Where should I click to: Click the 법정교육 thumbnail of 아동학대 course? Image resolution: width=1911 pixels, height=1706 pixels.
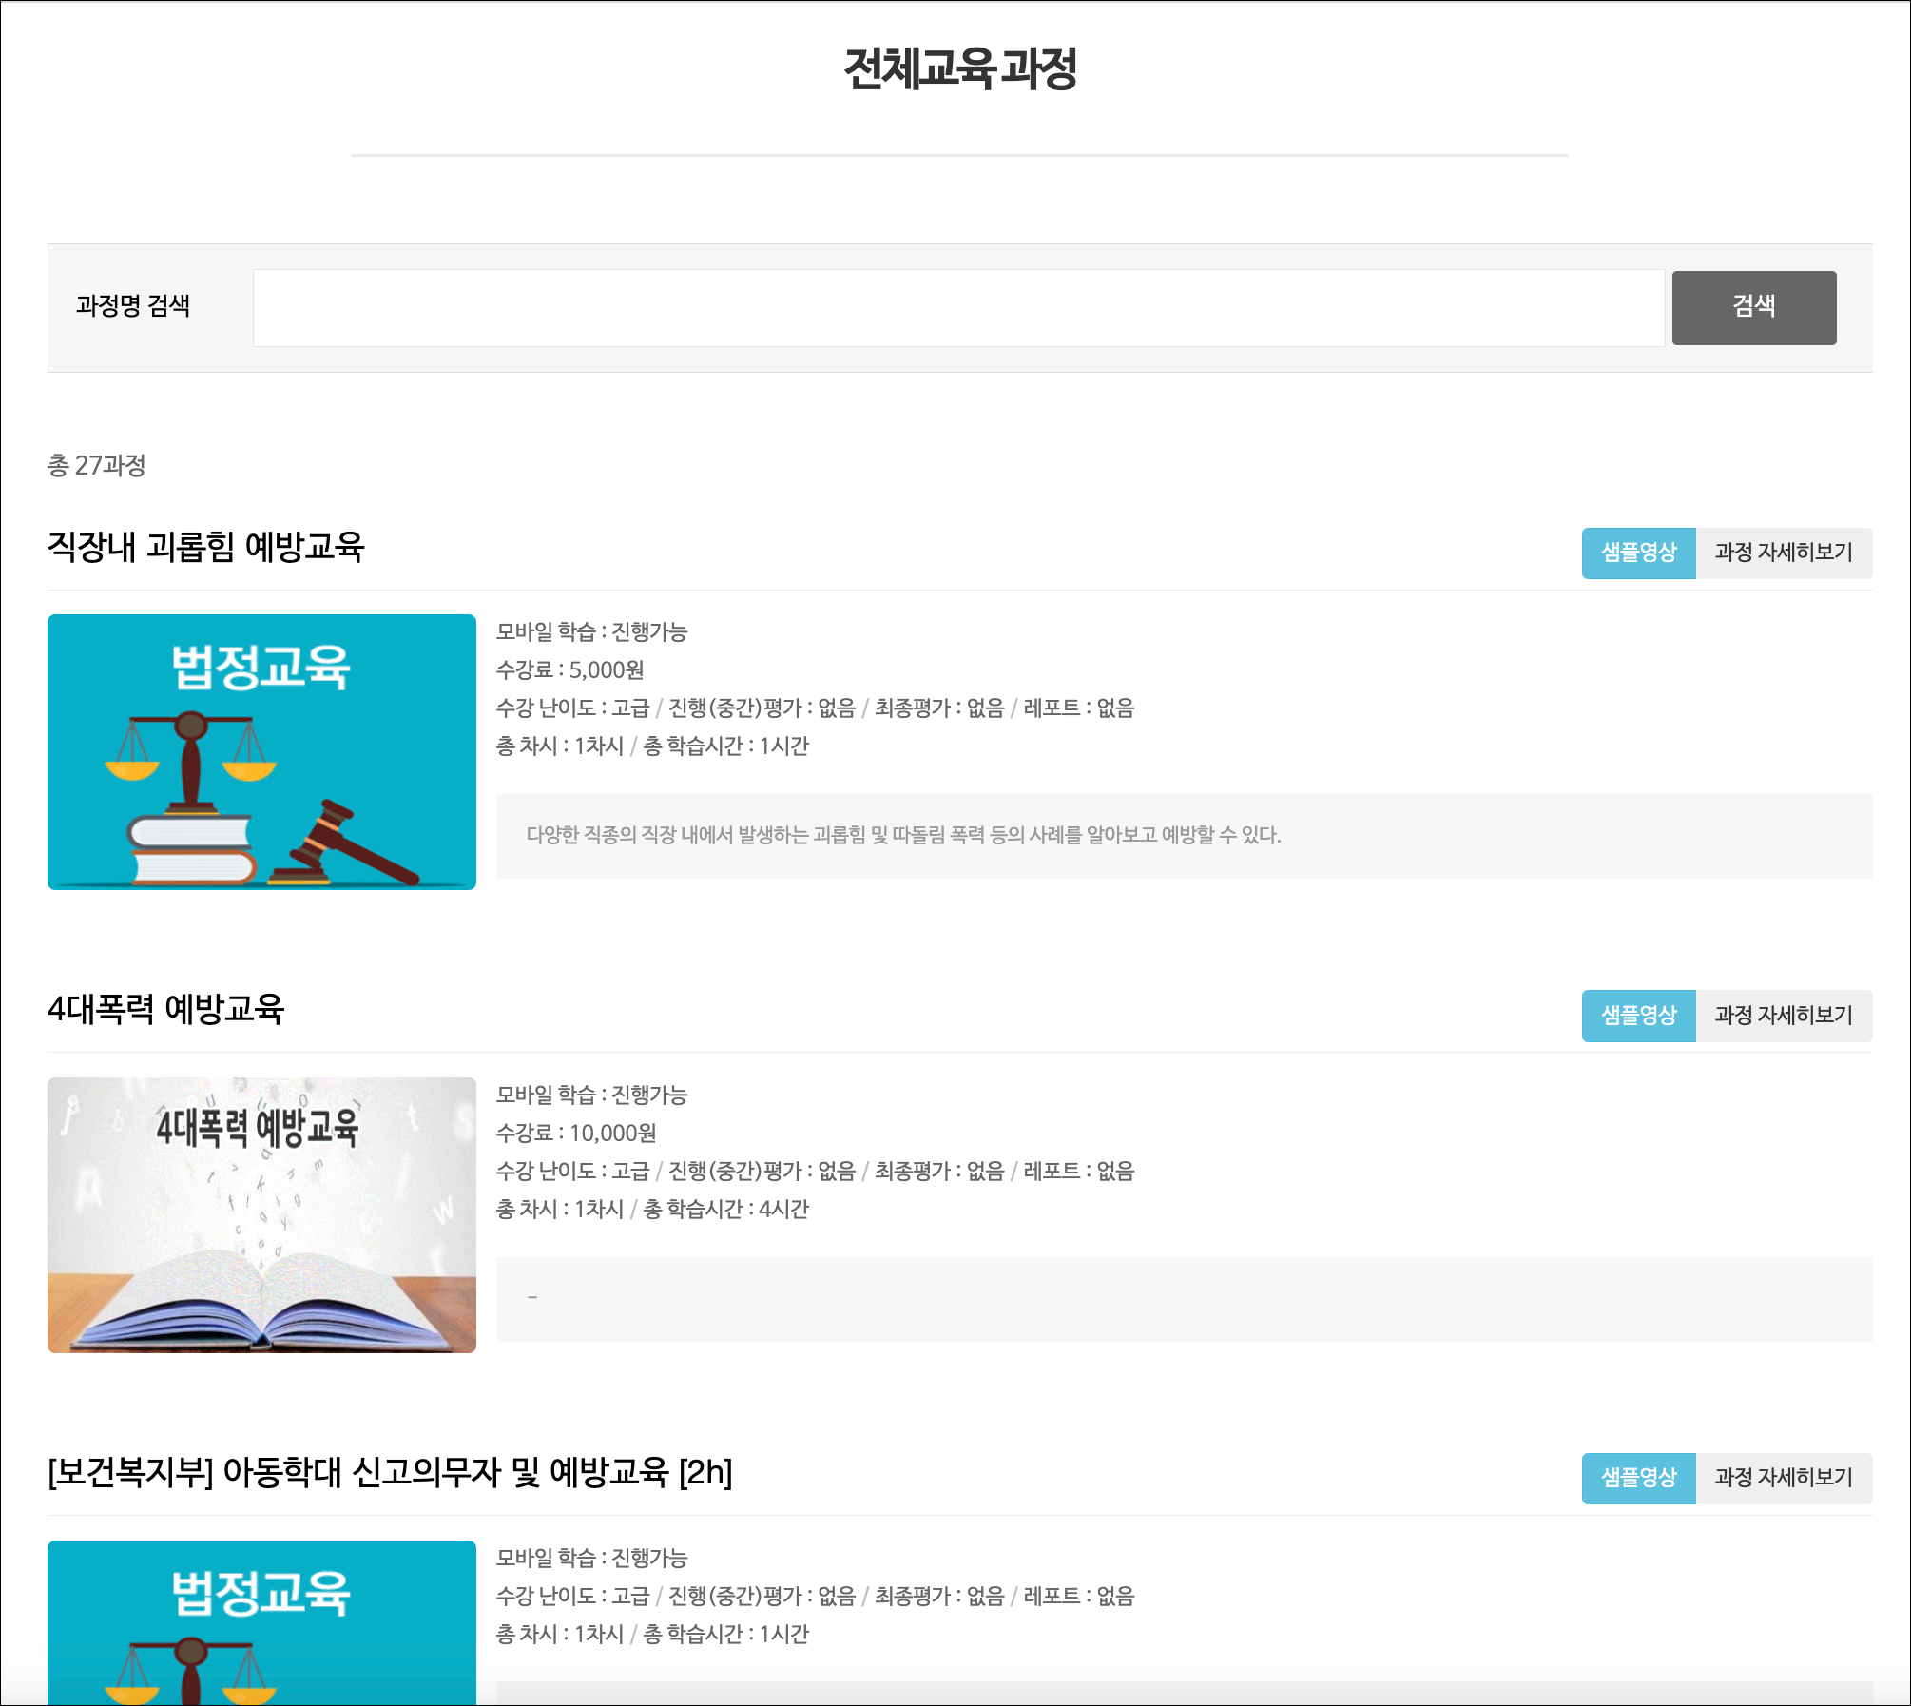pos(261,1622)
